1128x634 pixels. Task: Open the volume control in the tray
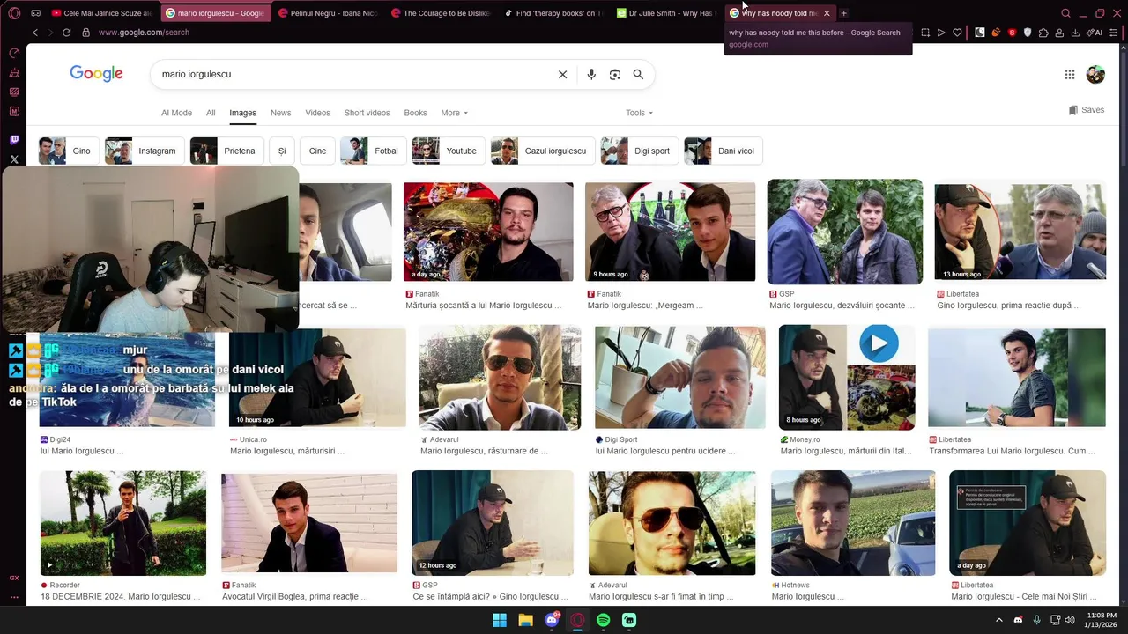tap(1070, 620)
